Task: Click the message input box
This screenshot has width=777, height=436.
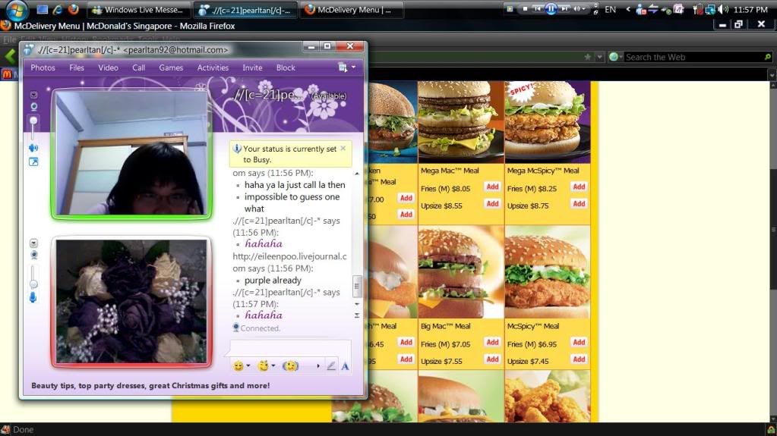Action: click(290, 348)
